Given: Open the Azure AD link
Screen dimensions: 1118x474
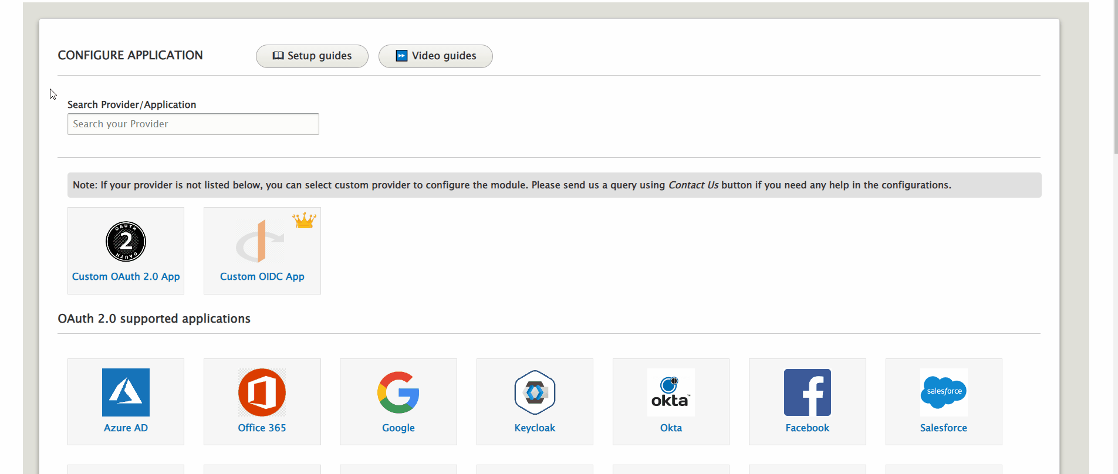Looking at the screenshot, I should coord(126,428).
